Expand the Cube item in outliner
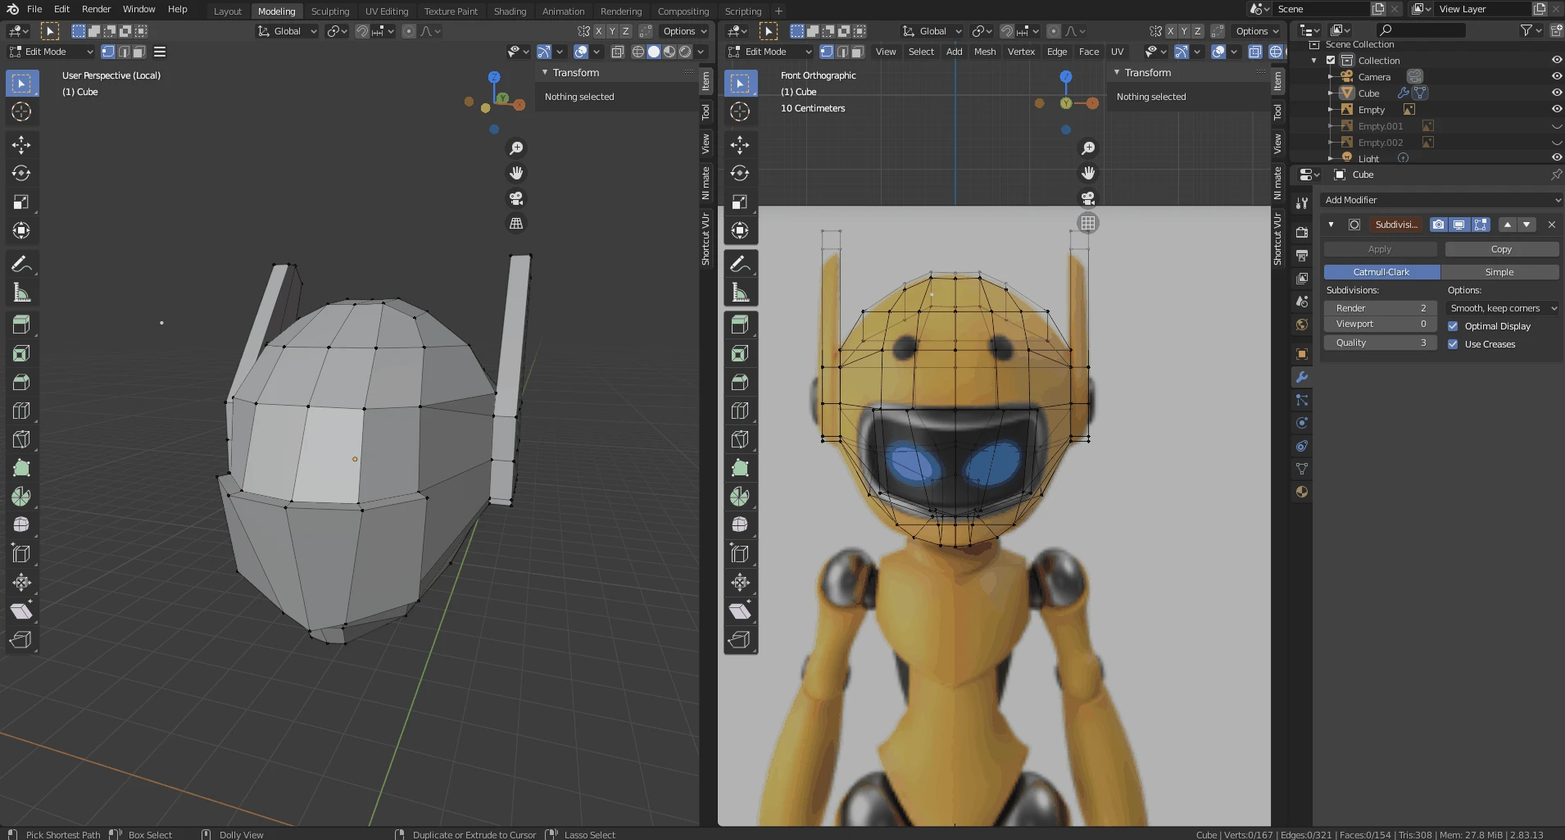 (1331, 93)
